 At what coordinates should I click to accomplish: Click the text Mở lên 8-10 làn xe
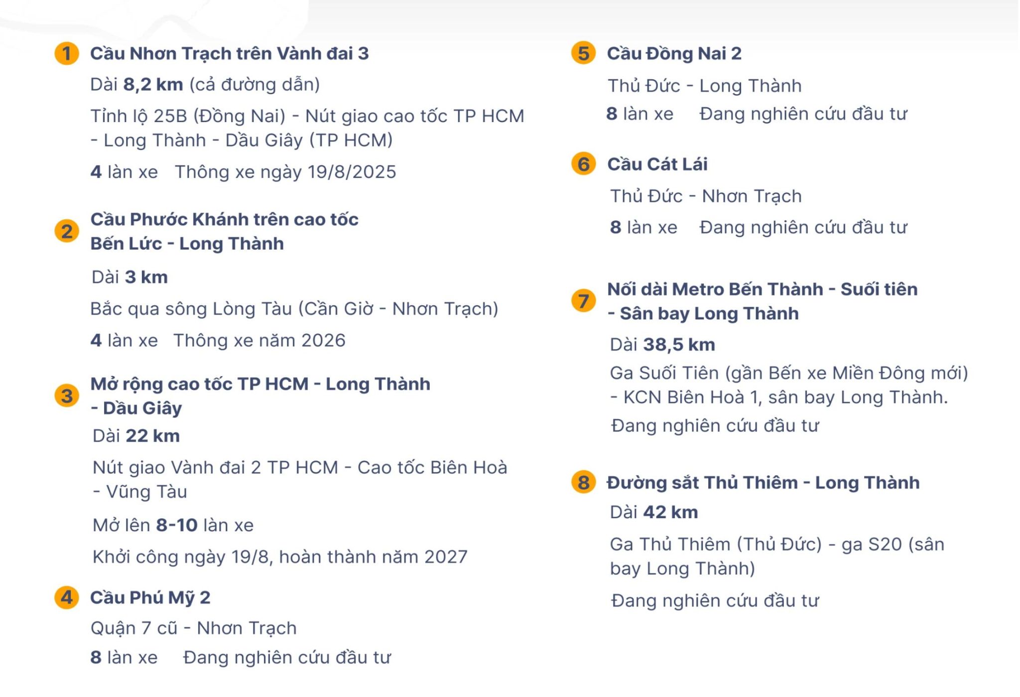tap(173, 525)
